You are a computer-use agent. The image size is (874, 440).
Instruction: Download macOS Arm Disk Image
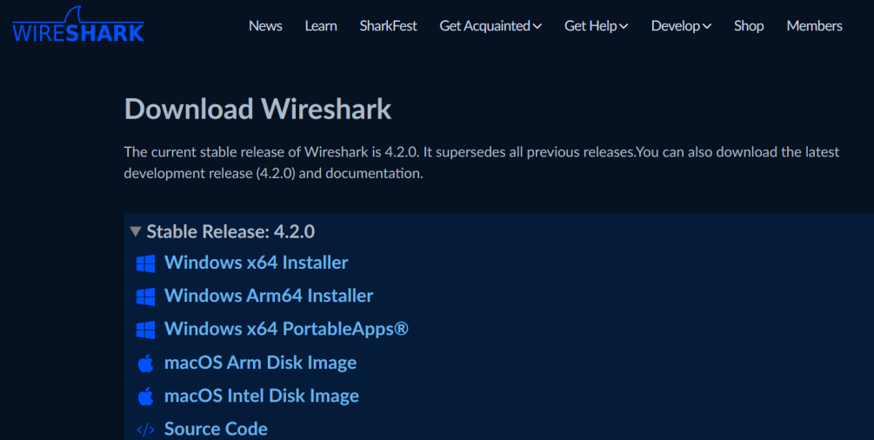coord(260,363)
